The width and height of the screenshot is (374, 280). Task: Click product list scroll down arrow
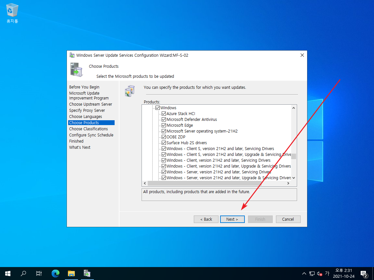point(293,178)
